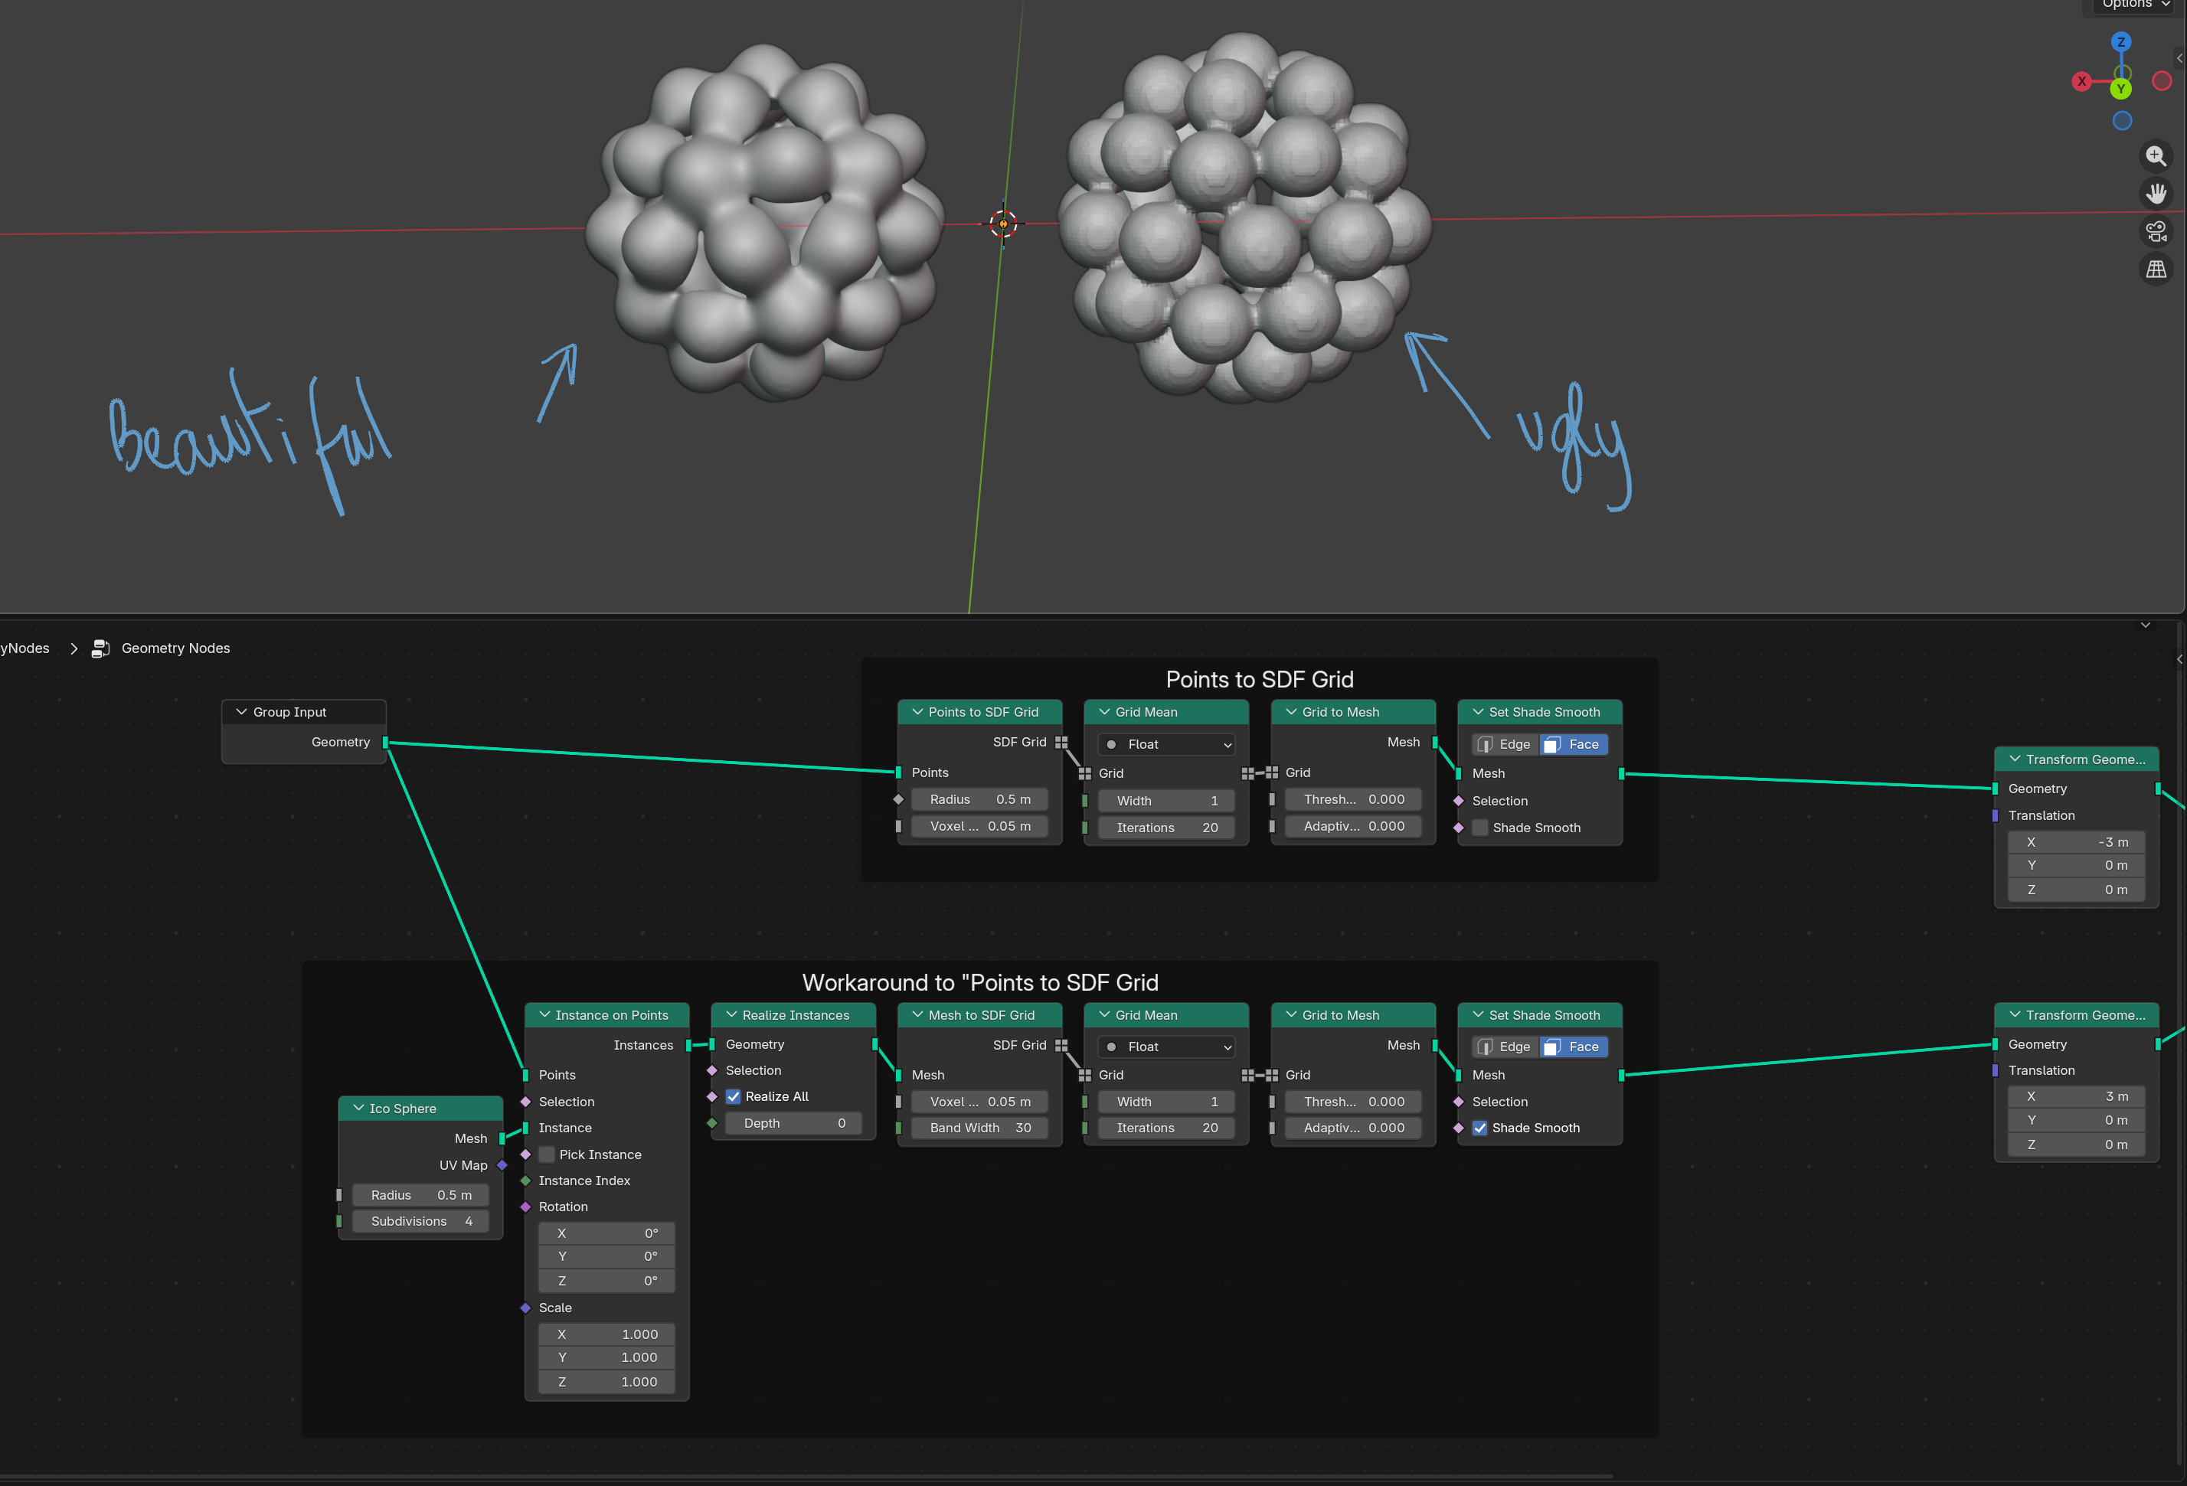
Task: Collapse the top Transform Geometry node
Action: (2015, 759)
